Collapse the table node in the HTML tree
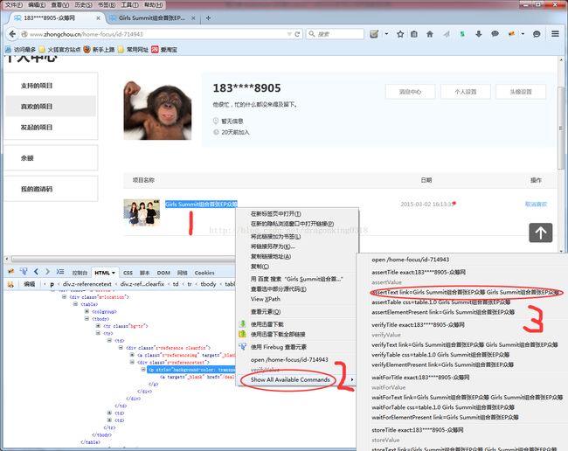Viewport: 568px width, 451px height. point(75,304)
